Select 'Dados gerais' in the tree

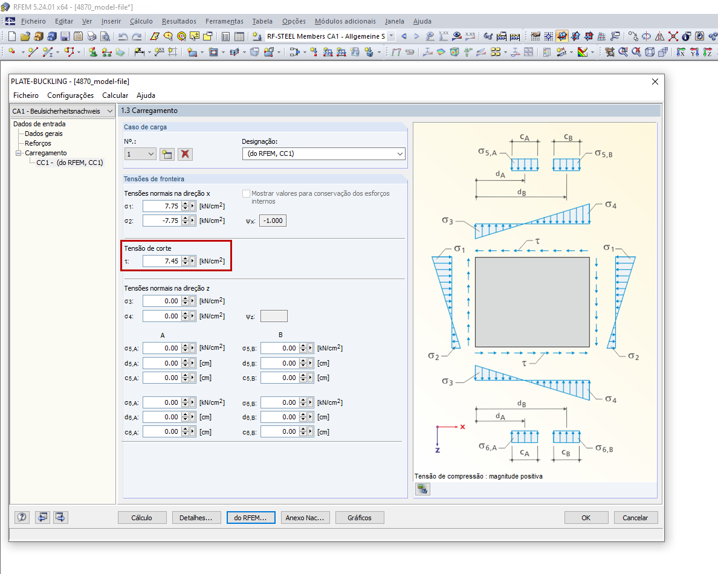click(x=44, y=134)
